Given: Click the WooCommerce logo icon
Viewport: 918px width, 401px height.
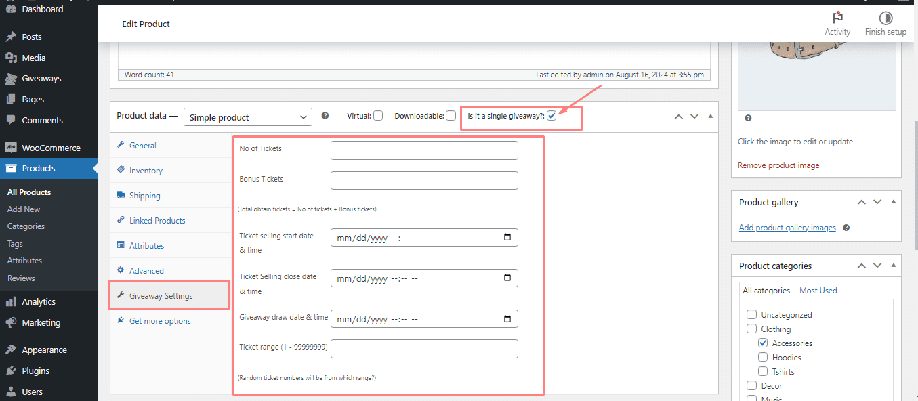Looking at the screenshot, I should [11, 148].
